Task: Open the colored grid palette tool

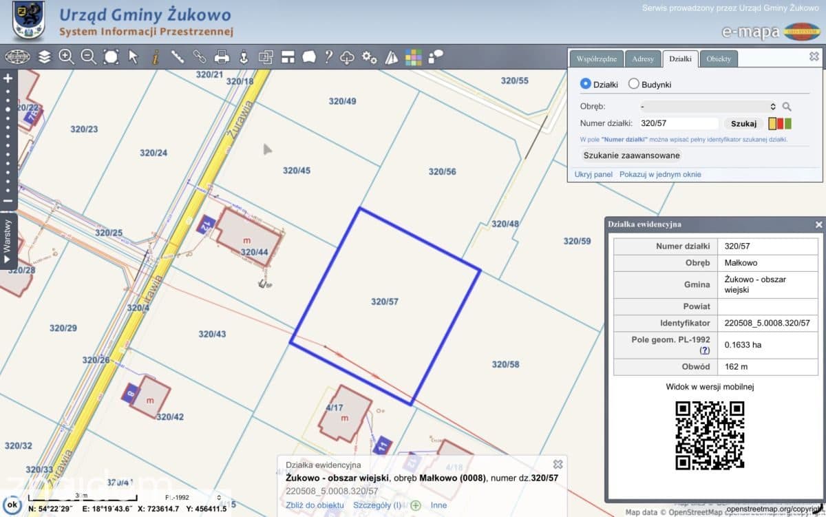Action: point(413,57)
